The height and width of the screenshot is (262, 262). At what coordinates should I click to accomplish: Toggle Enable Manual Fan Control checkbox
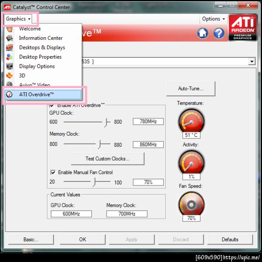(x=53, y=172)
